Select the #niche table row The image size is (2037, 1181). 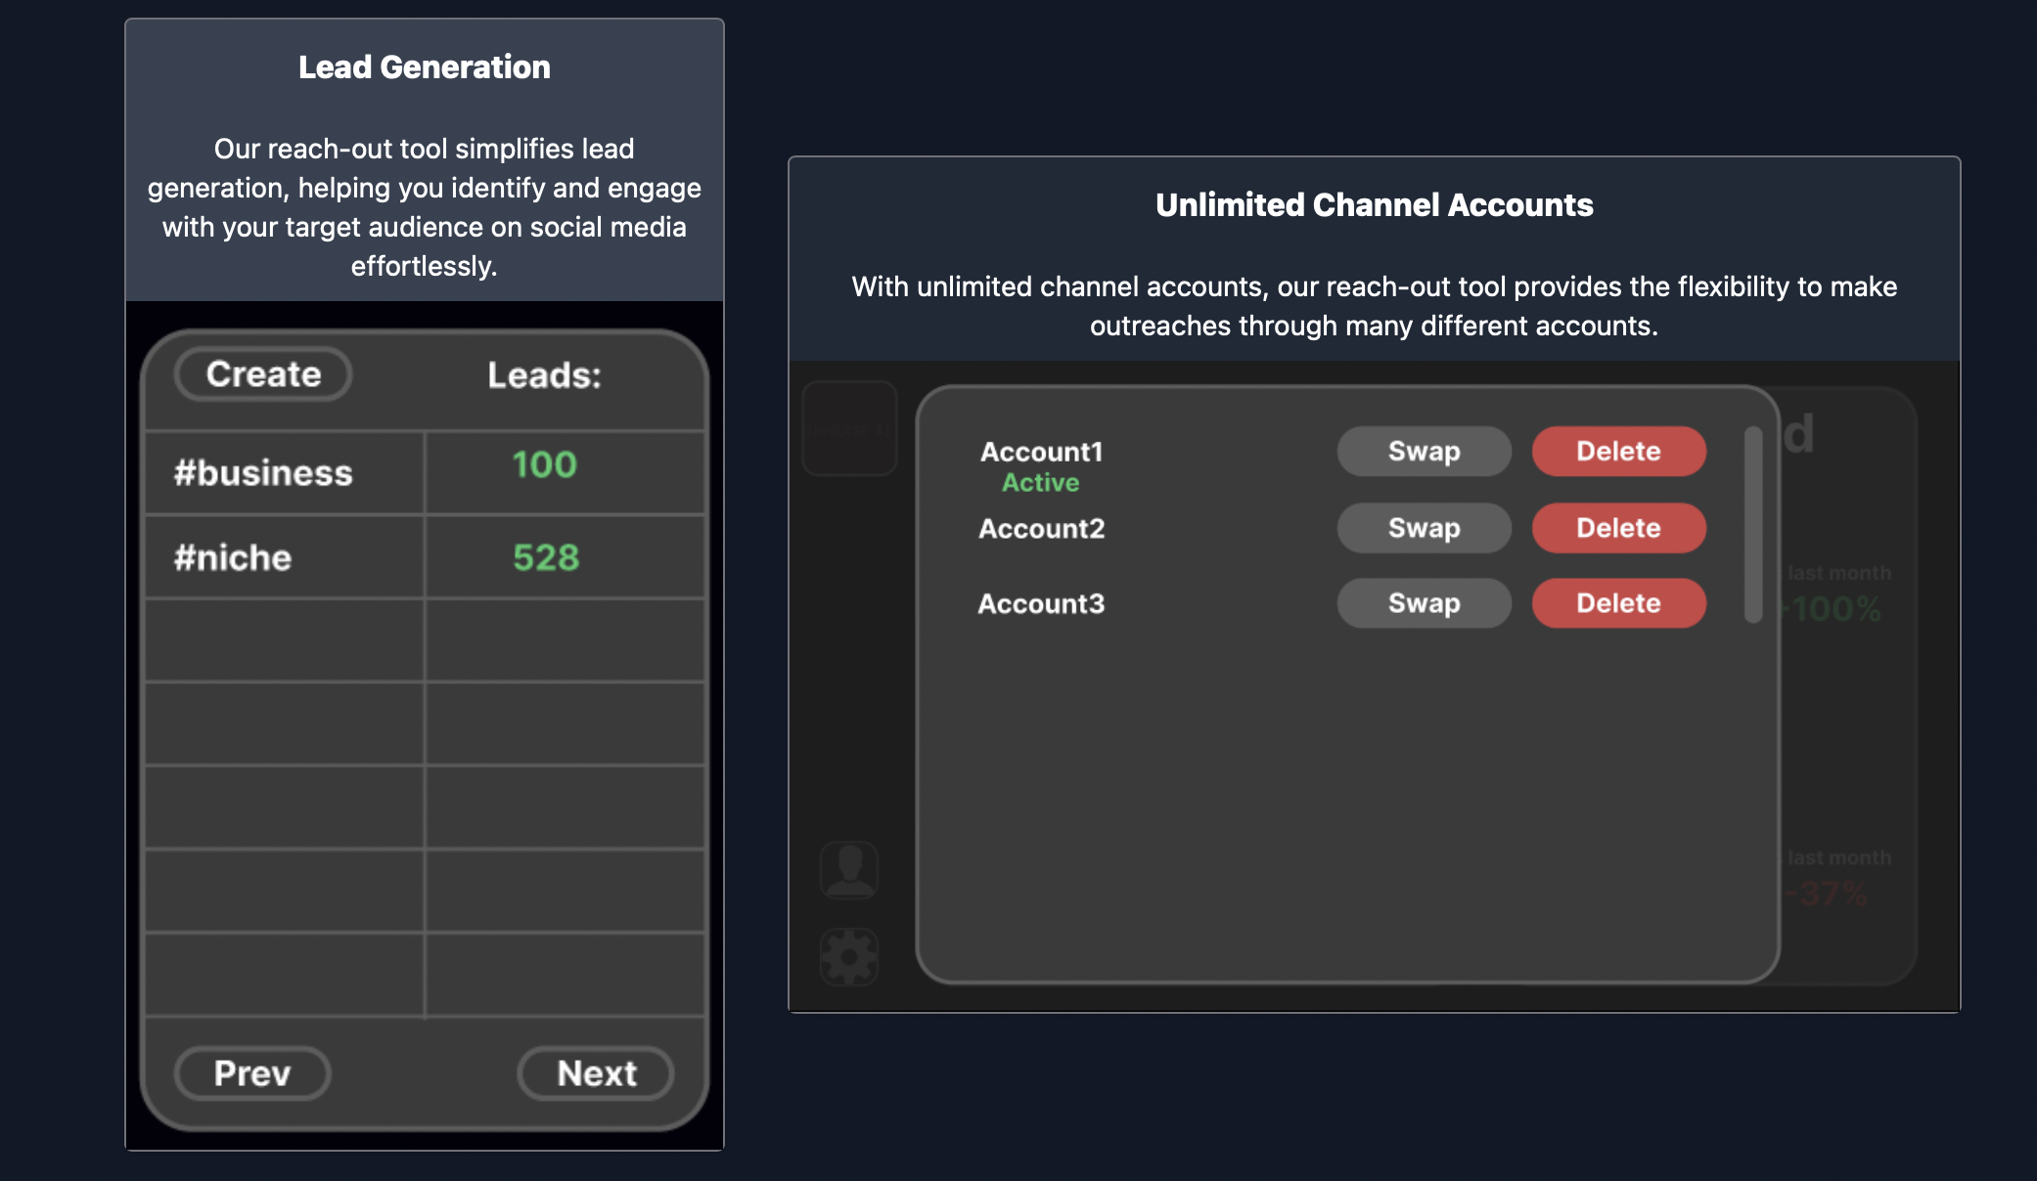click(x=233, y=557)
